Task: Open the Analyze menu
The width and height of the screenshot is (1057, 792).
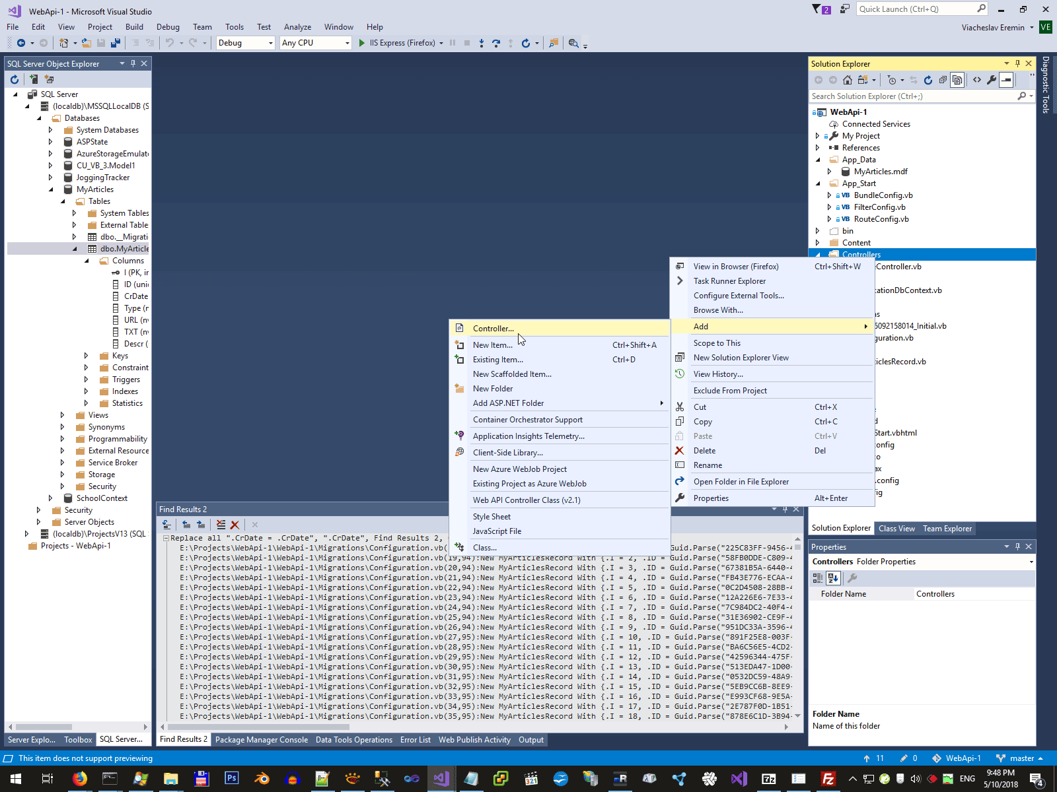Action: (297, 27)
